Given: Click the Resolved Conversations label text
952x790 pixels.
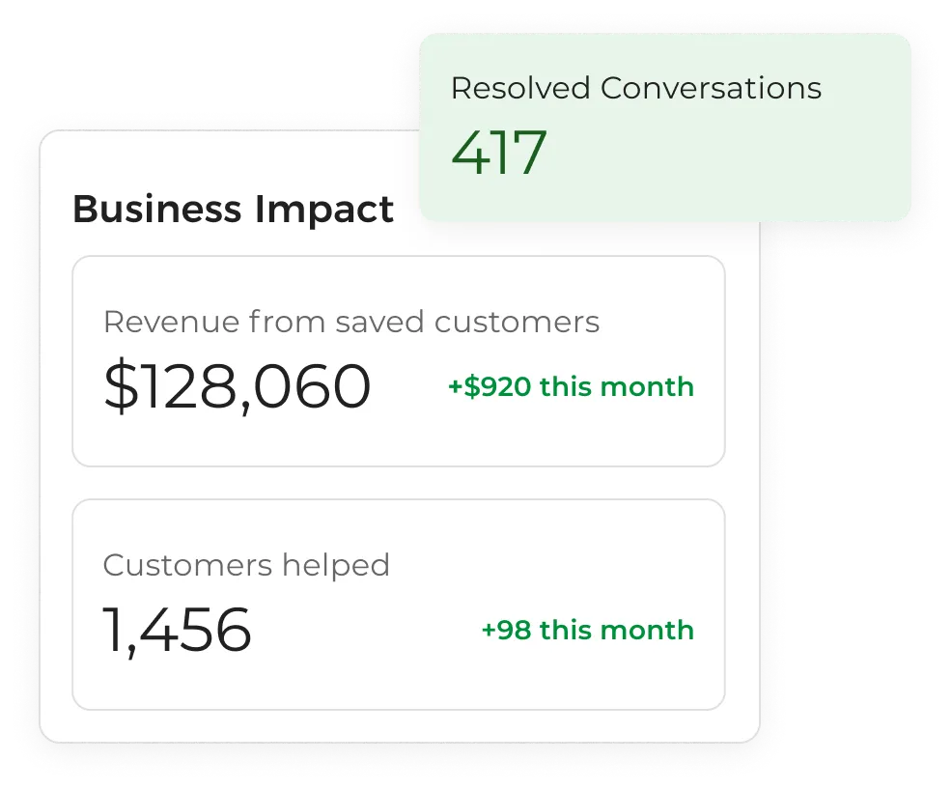Looking at the screenshot, I should 635,88.
